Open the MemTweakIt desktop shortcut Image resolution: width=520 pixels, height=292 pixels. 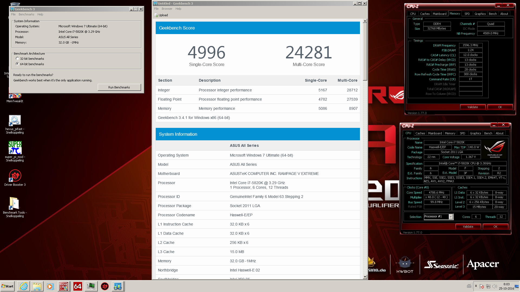[x=15, y=97]
